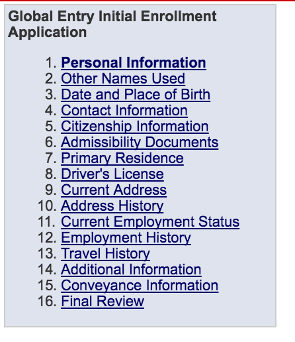
Task: Open the Employment History section
Action: [x=126, y=238]
